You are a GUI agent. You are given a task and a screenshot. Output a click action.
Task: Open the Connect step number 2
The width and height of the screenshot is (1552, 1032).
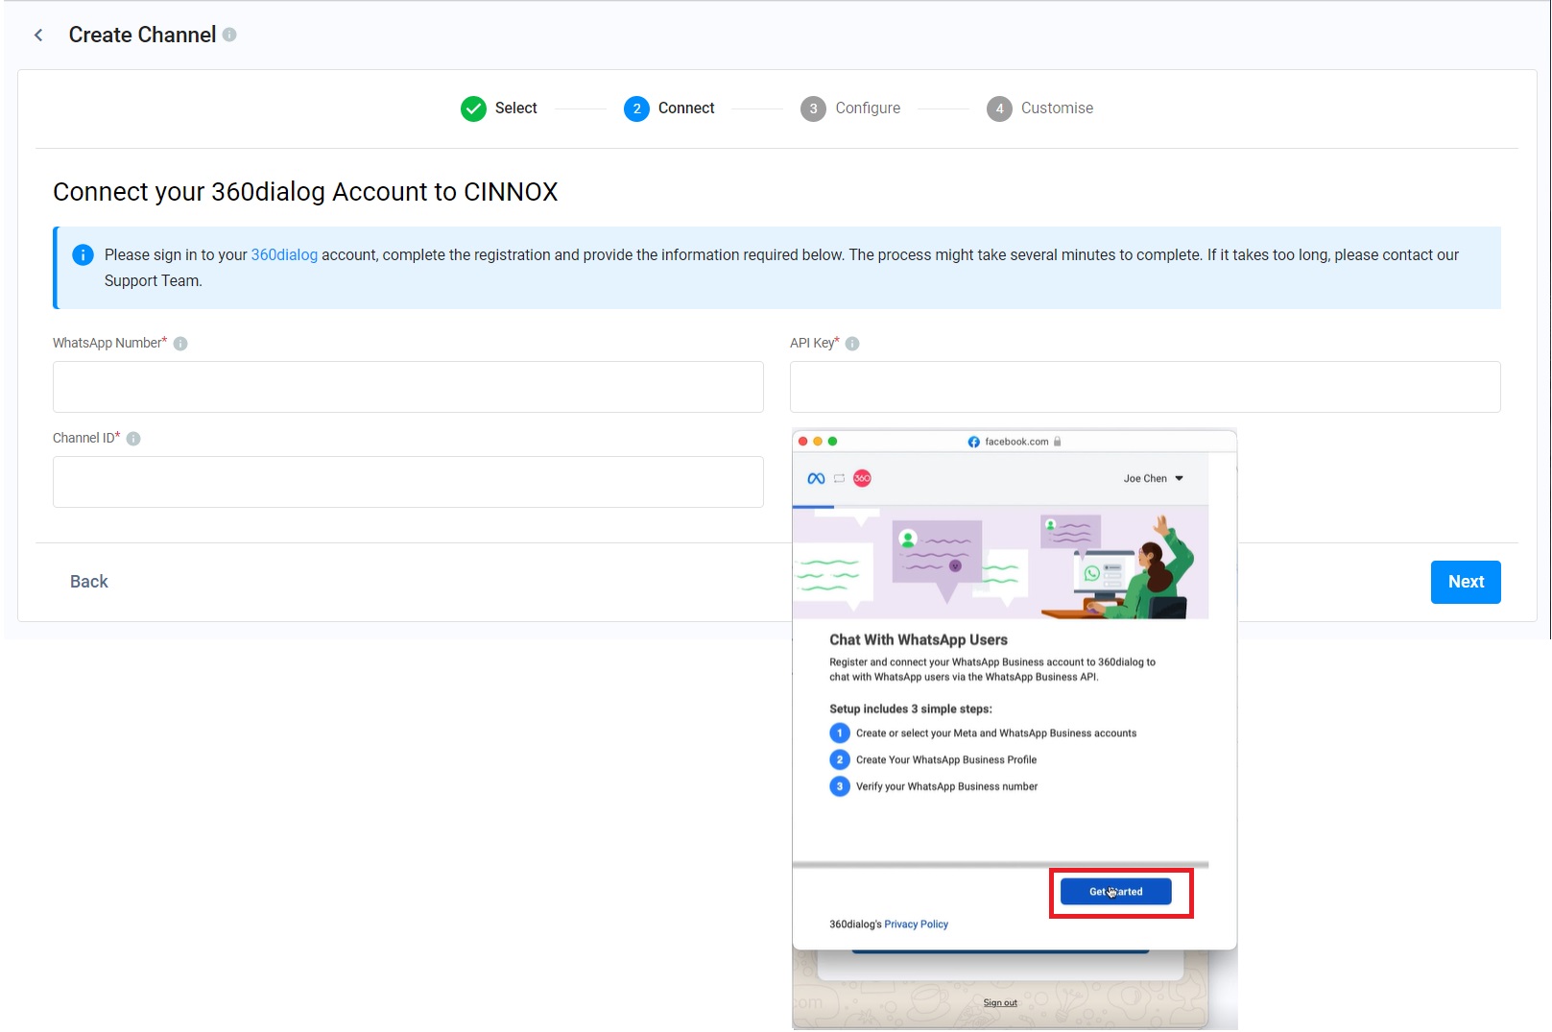tap(636, 108)
